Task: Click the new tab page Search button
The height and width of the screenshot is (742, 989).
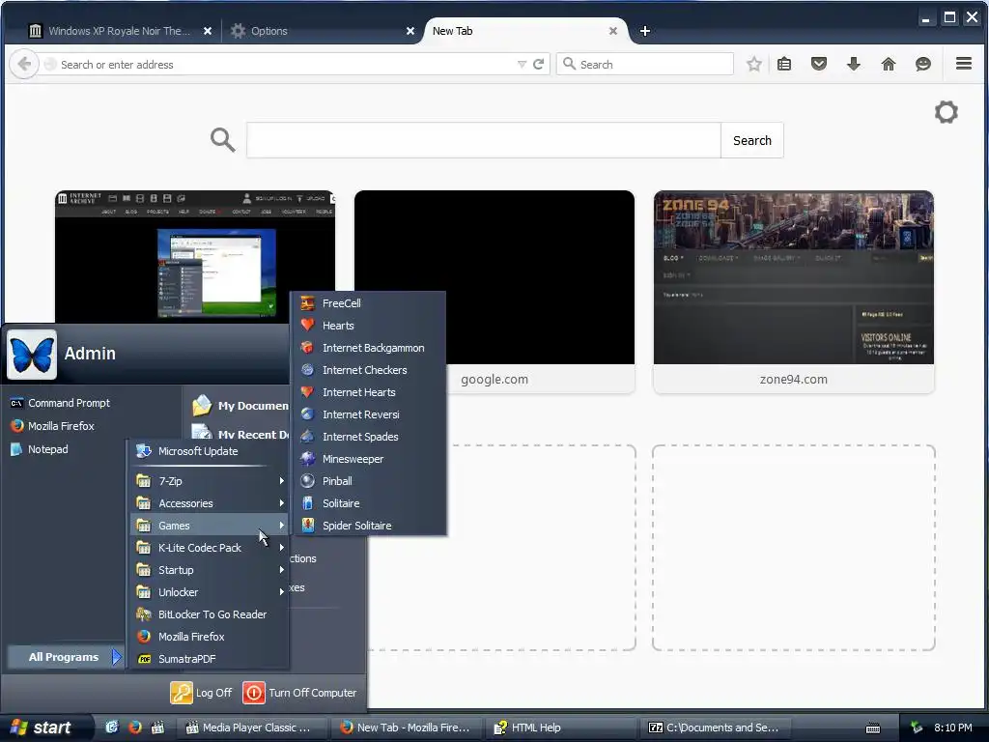Action: pos(751,140)
